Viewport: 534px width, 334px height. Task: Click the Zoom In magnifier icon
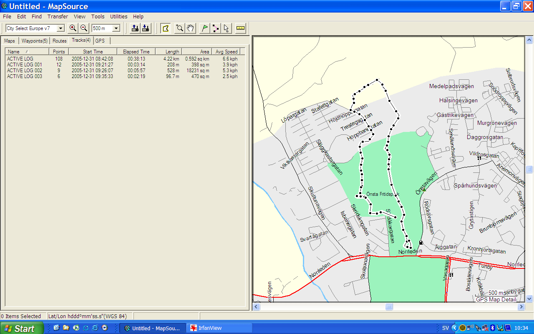pos(73,28)
